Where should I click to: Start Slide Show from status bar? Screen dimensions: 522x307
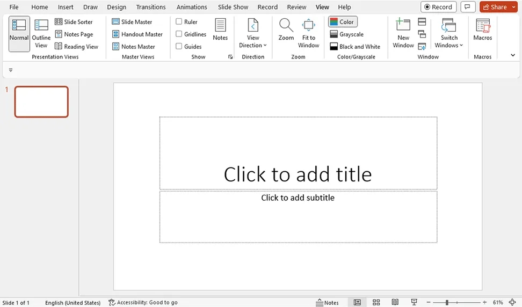click(x=414, y=302)
